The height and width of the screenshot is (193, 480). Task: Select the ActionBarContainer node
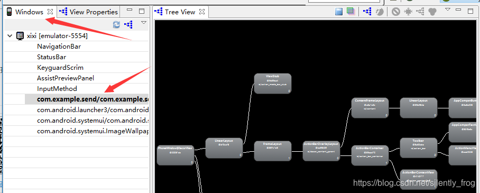coord(370,155)
